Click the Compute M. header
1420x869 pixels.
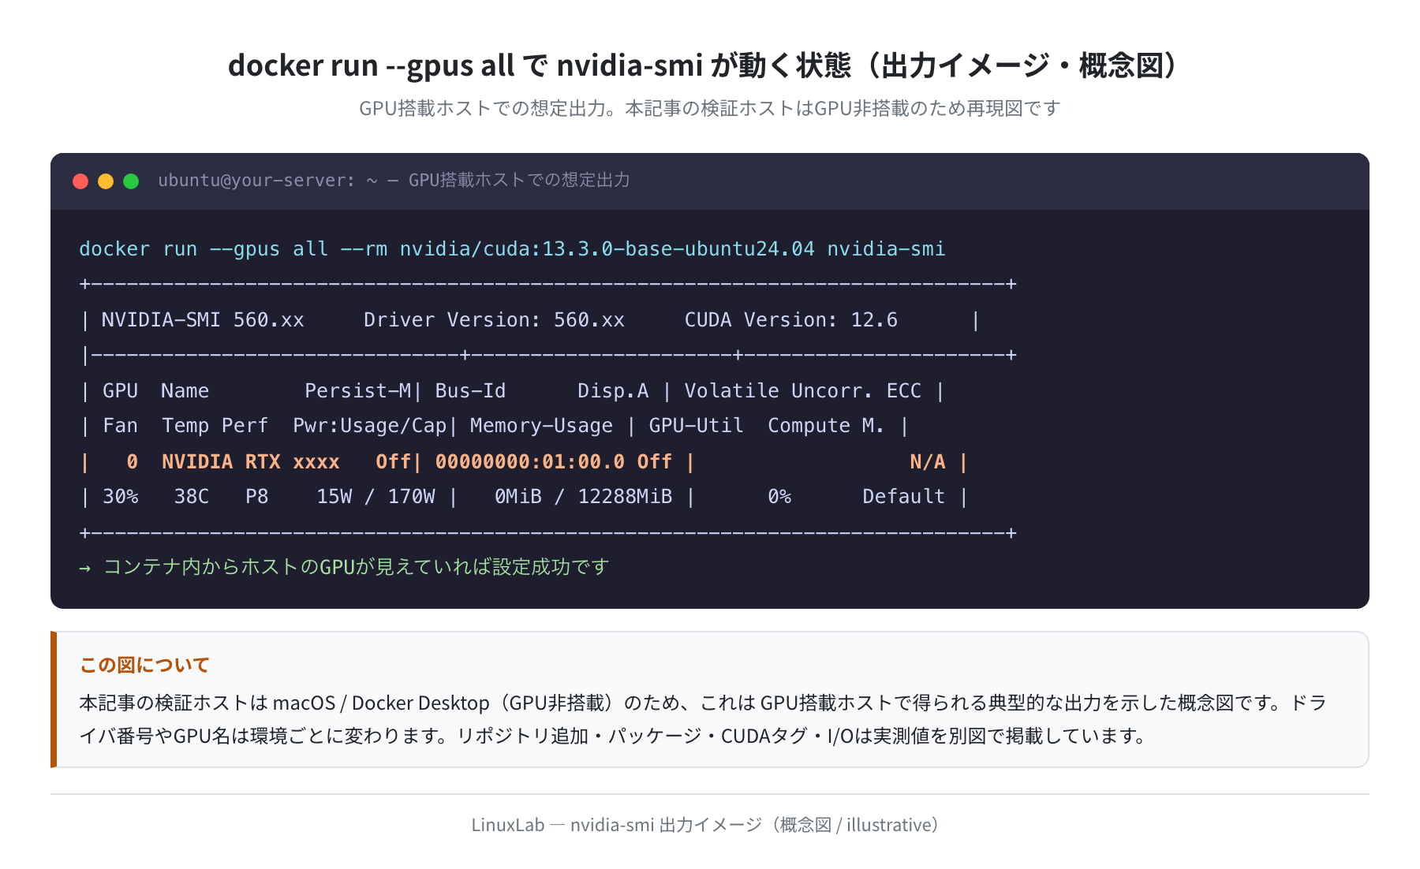click(x=826, y=426)
